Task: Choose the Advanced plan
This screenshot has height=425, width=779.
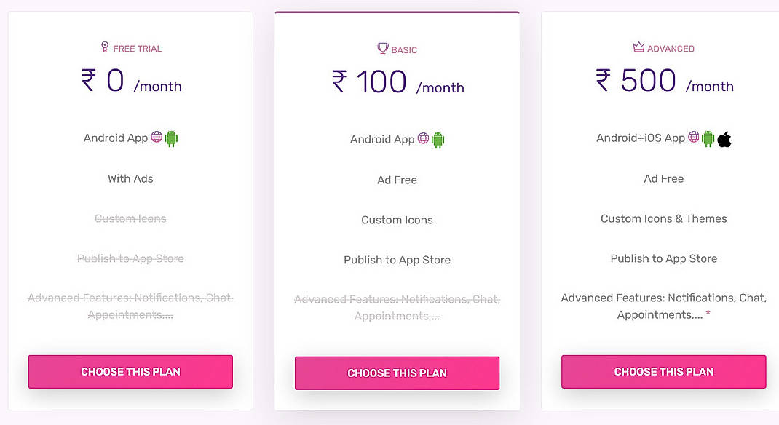Action: tap(663, 371)
